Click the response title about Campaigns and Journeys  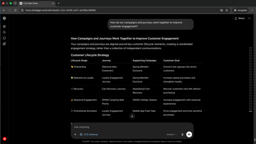point(125,38)
